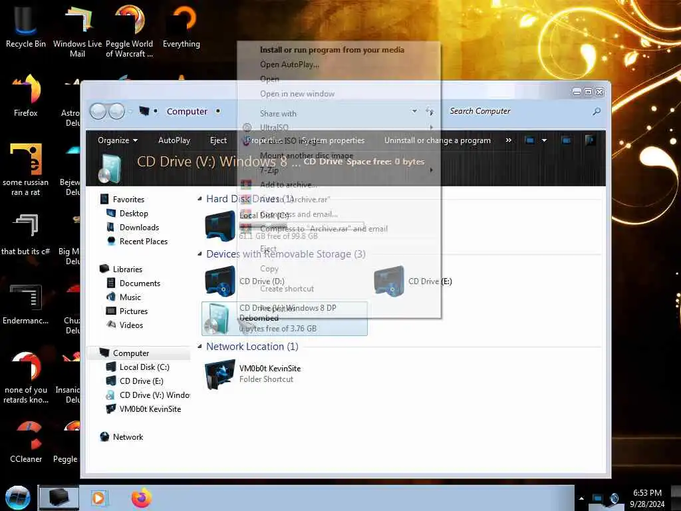The image size is (681, 511).
Task: Select the CD Drive (V:) Windows 8 DP item
Action: click(x=285, y=319)
